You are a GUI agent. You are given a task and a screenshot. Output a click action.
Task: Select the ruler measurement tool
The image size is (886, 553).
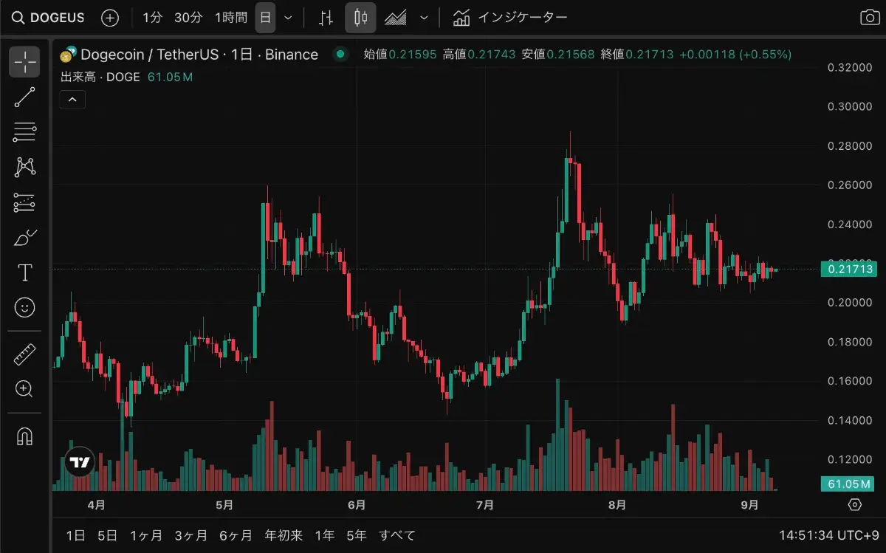pyautogui.click(x=24, y=354)
